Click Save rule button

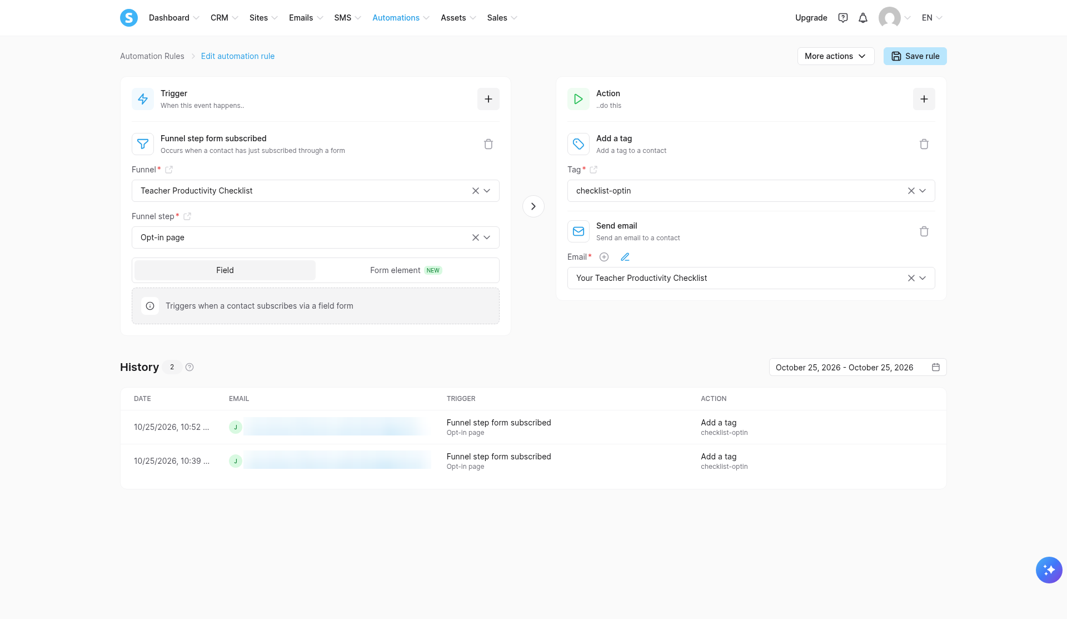pos(915,56)
